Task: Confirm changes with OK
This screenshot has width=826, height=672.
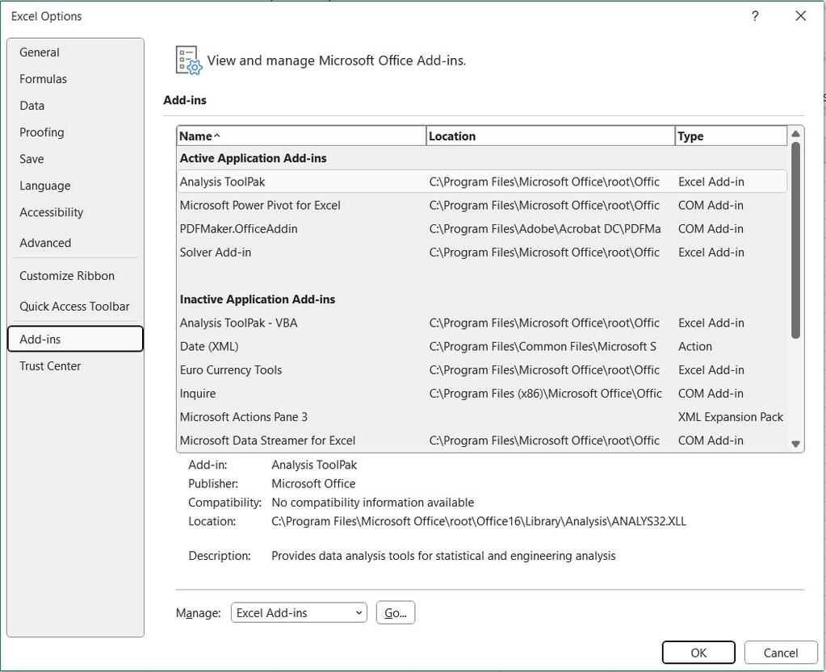Action: click(698, 652)
